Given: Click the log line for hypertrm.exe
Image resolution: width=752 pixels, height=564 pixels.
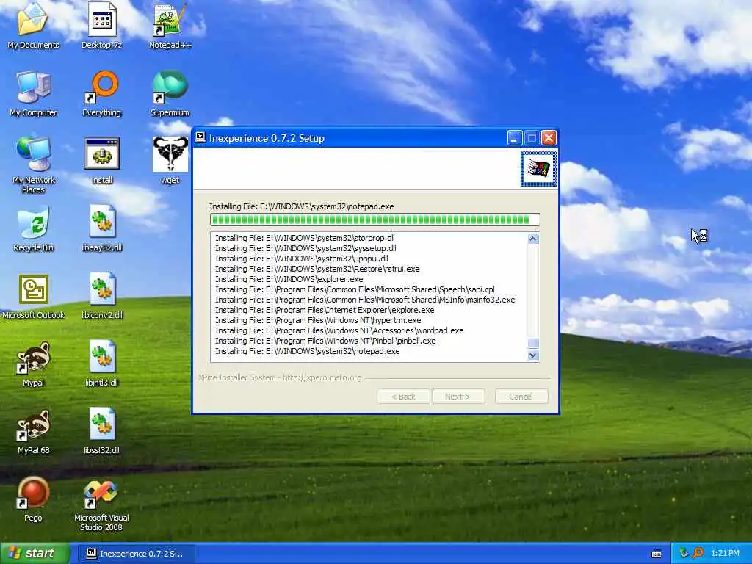Looking at the screenshot, I should click(x=318, y=320).
